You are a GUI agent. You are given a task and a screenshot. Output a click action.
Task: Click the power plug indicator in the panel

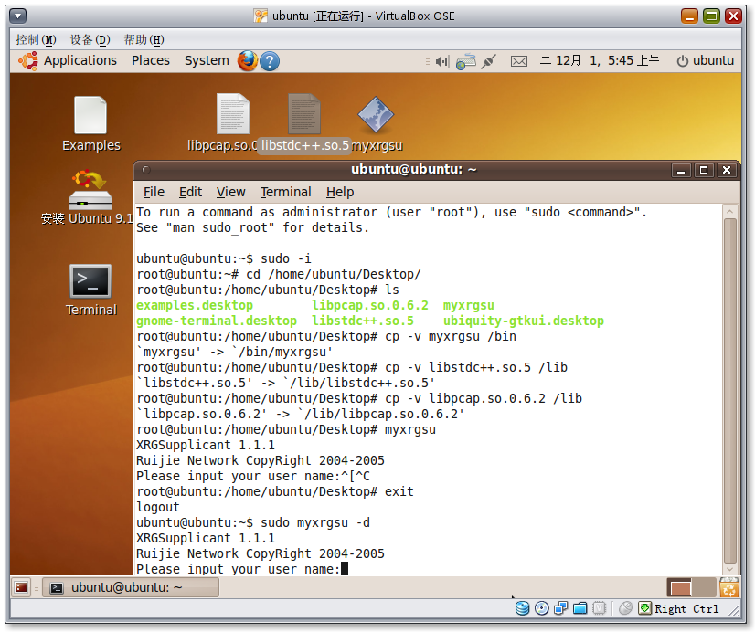pyautogui.click(x=489, y=61)
